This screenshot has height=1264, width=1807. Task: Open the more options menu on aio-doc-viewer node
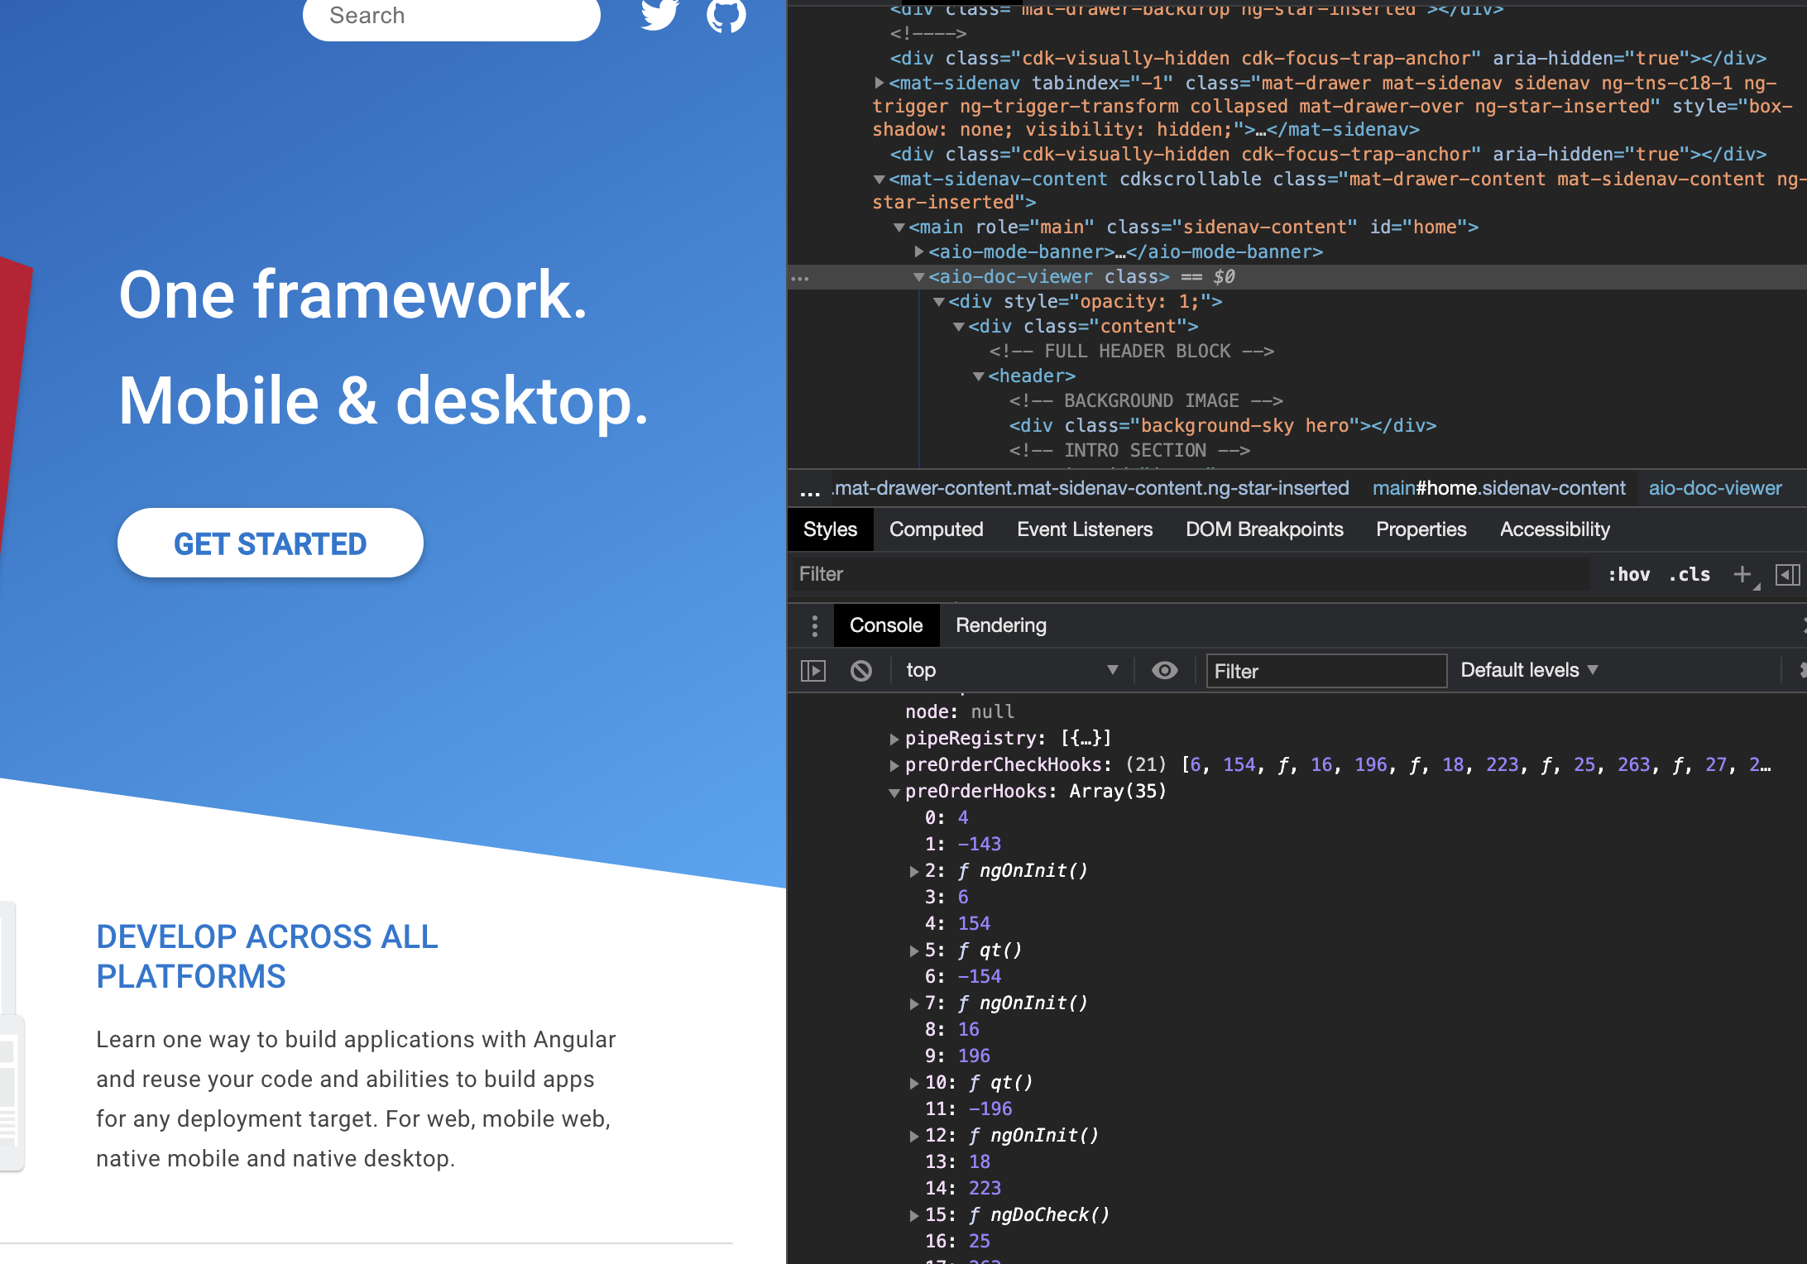(x=800, y=277)
